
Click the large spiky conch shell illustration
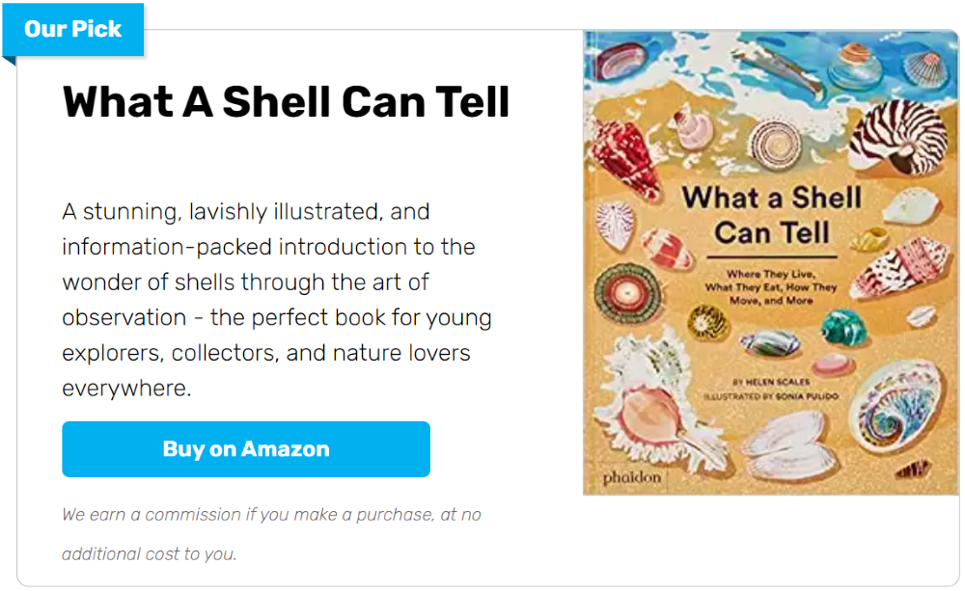point(653,405)
